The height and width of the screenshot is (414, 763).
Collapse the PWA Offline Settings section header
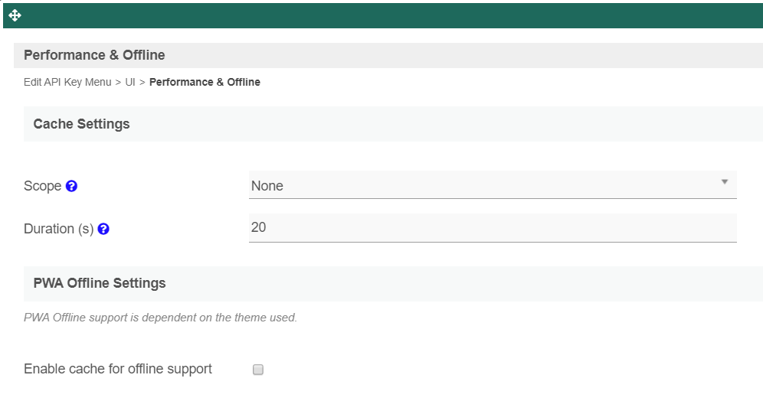tap(393, 283)
